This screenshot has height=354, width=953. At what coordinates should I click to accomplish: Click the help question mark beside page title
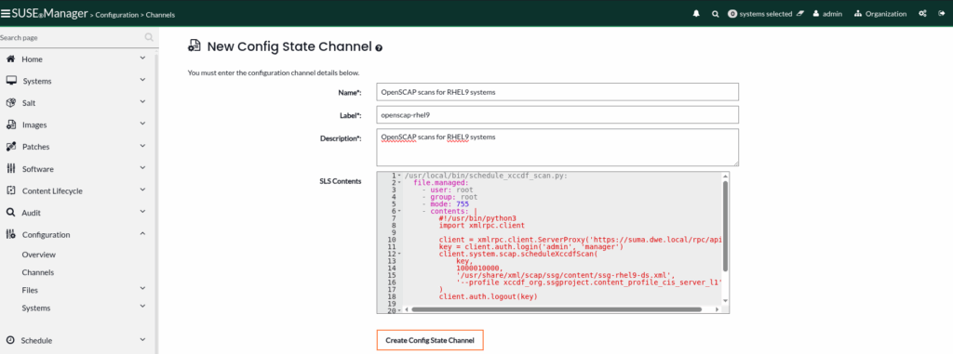379,48
